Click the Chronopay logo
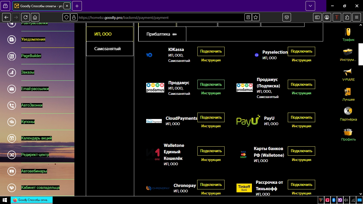Viewport: 363px width, 204px height. pos(158,188)
